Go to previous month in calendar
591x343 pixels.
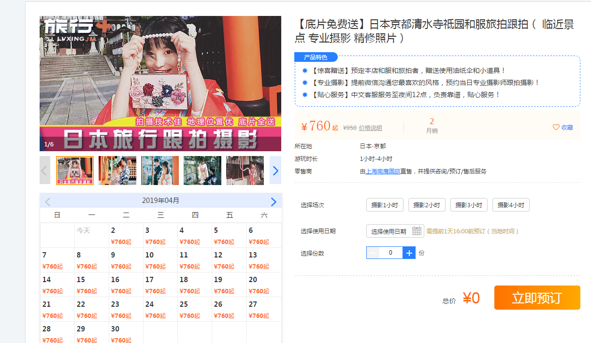point(47,201)
